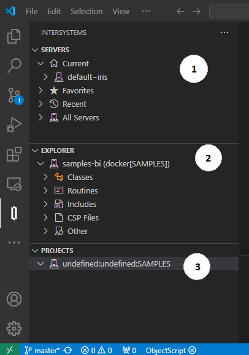
Task: Go back with the left arrow
Action: click(x=180, y=11)
